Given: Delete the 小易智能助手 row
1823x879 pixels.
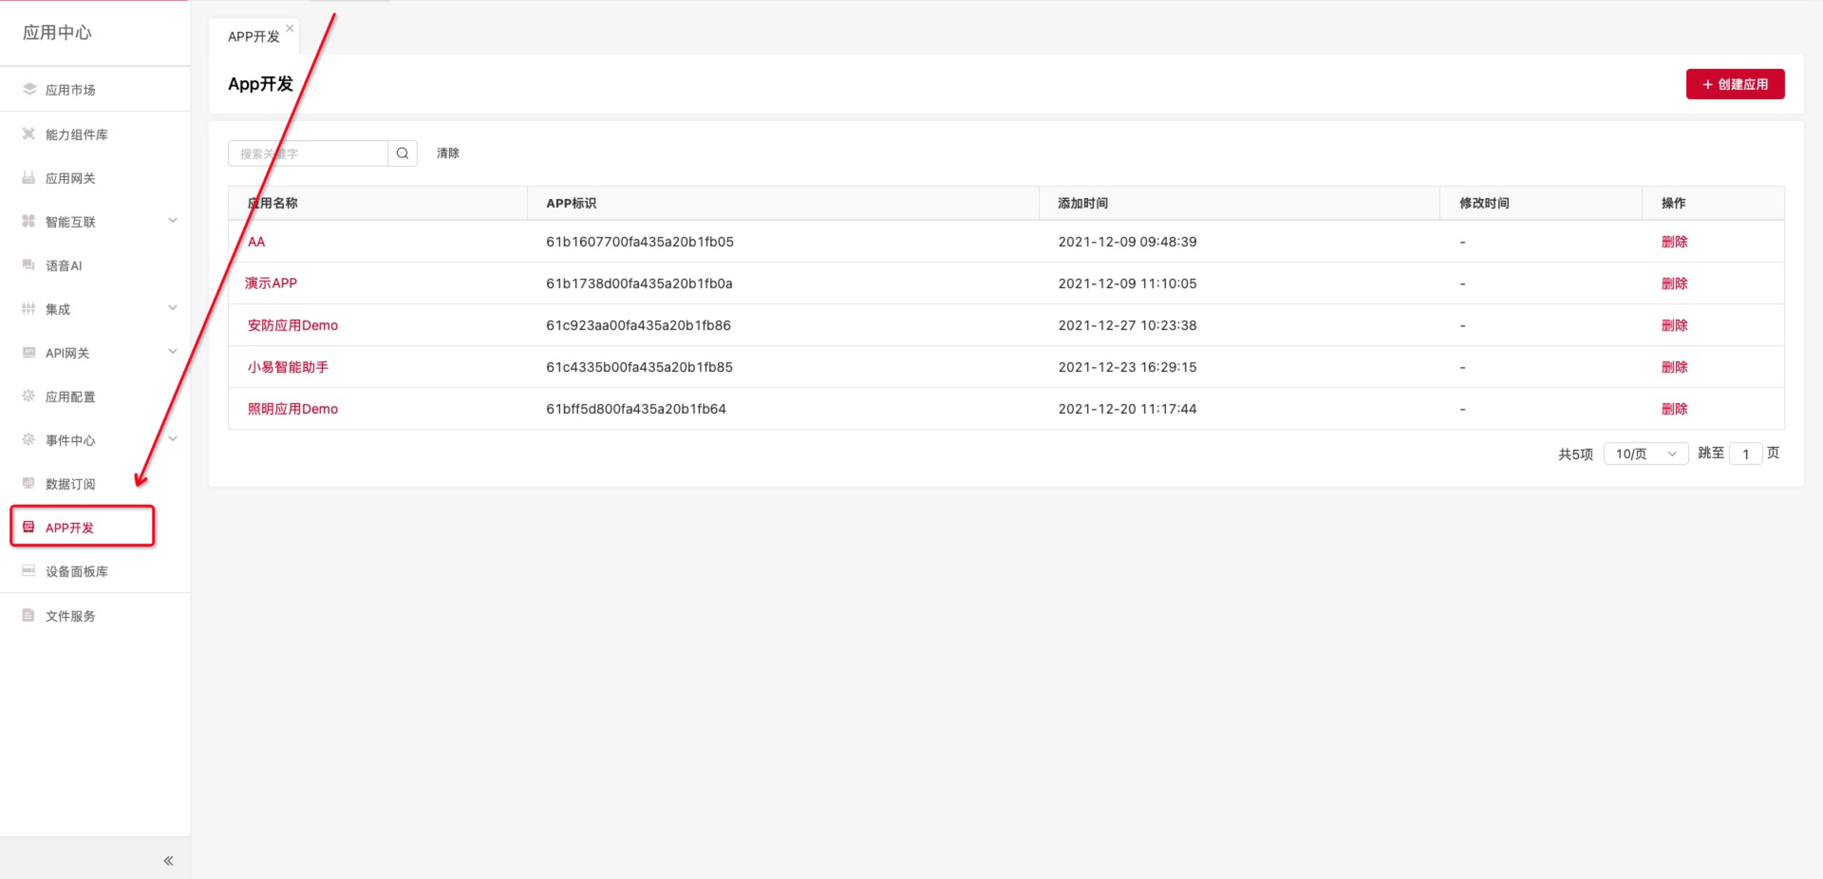Looking at the screenshot, I should click(x=1673, y=367).
